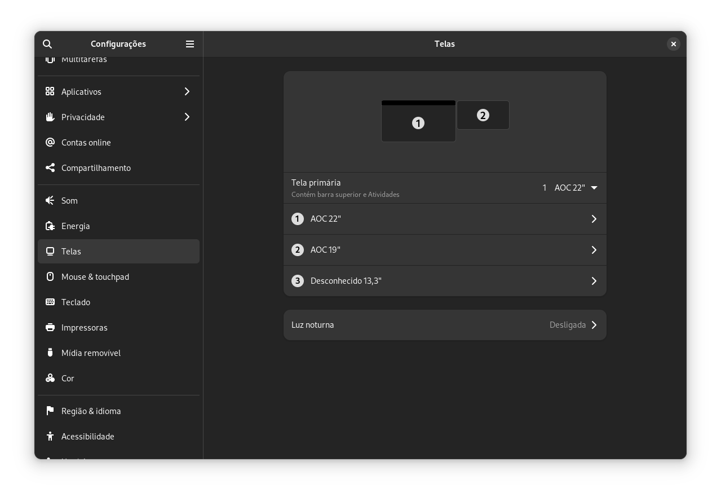Click the number 3 badge beside Desconhecido 13,3"
This screenshot has width=721, height=497.
click(x=298, y=281)
